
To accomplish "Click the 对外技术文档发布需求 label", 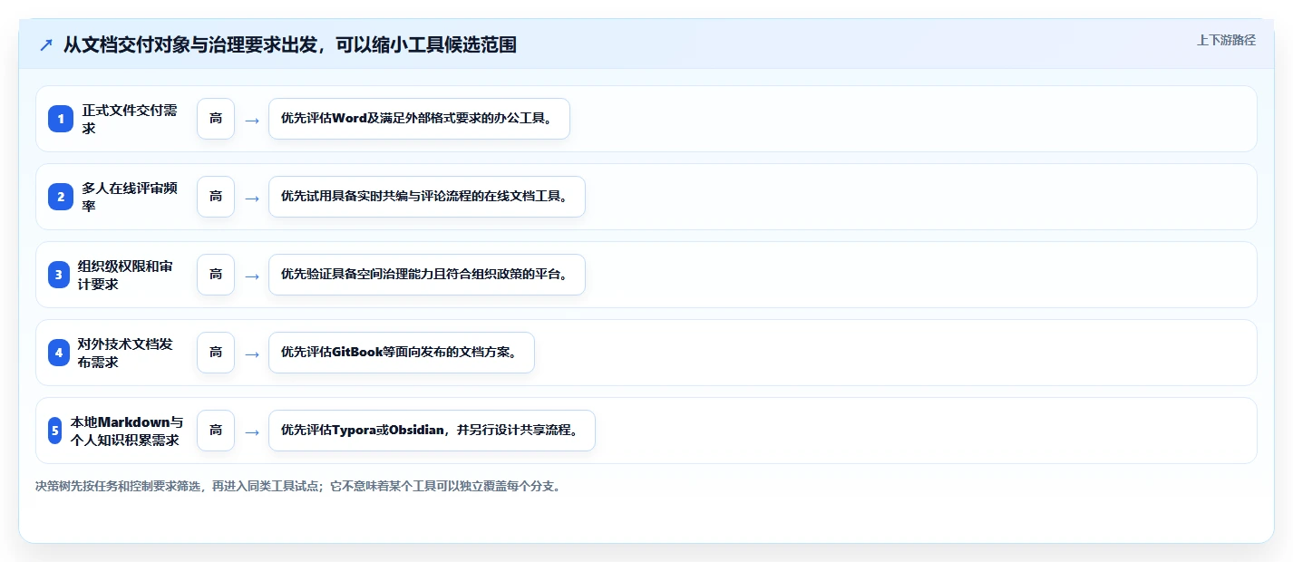I will tap(126, 353).
